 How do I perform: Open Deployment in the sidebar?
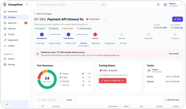(15, 40)
